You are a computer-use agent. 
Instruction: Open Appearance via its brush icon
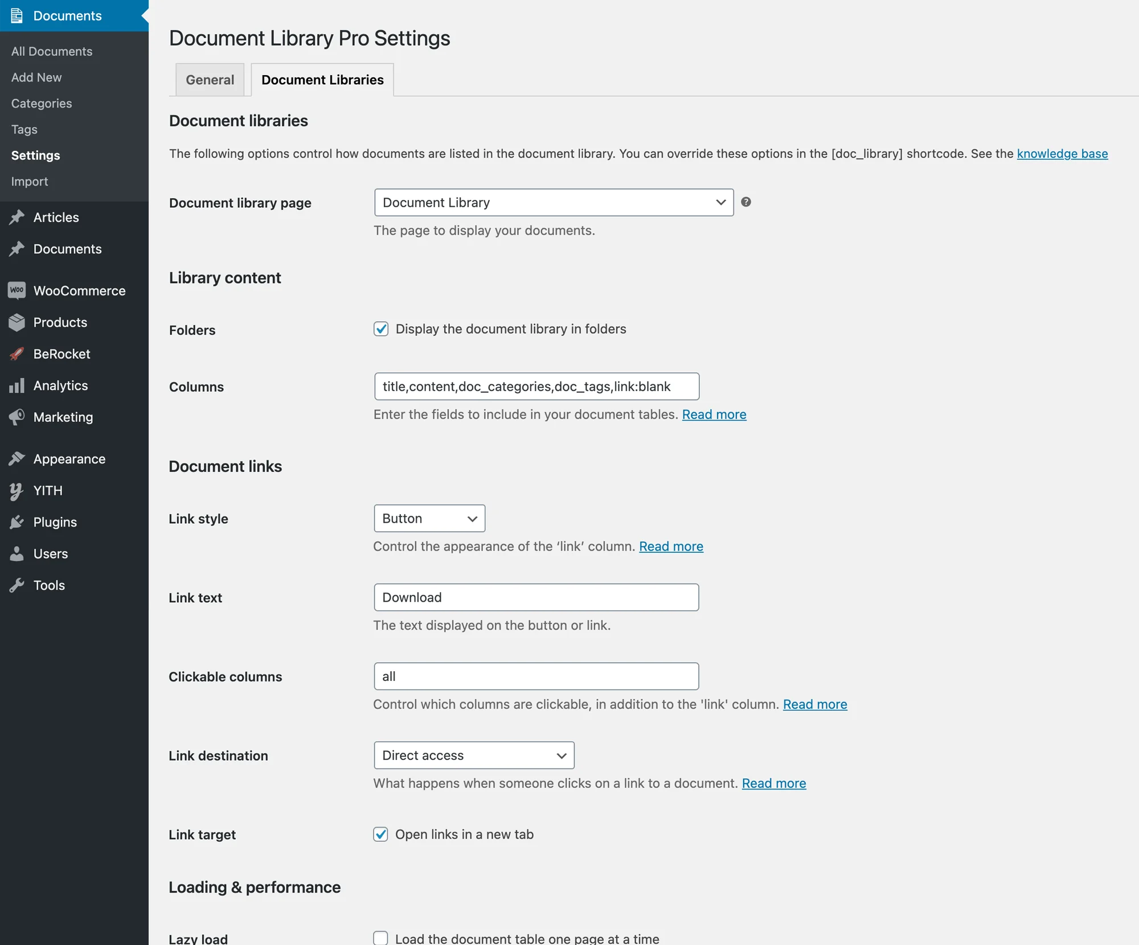pos(18,458)
